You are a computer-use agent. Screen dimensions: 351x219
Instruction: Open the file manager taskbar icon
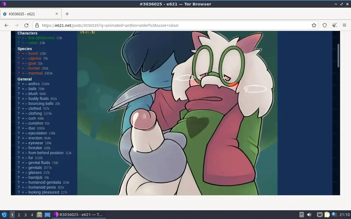39,215
